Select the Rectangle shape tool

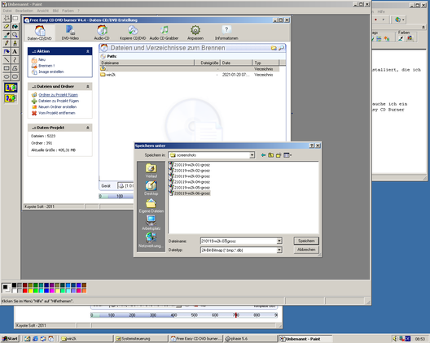tap(7, 68)
